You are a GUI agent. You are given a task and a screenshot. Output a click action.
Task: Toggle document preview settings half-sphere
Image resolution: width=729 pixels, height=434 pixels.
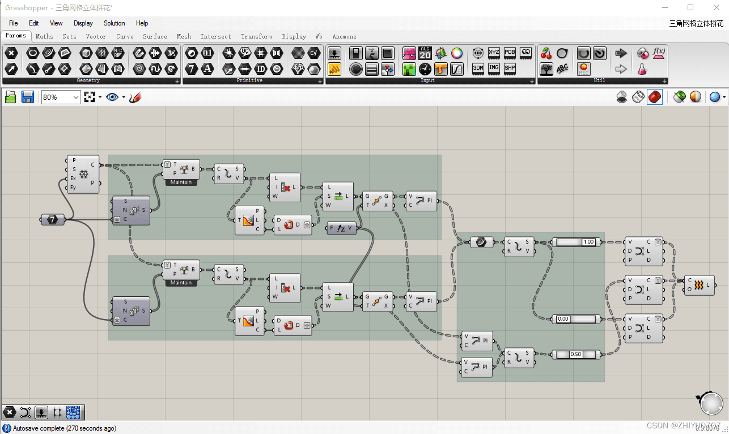pos(696,97)
